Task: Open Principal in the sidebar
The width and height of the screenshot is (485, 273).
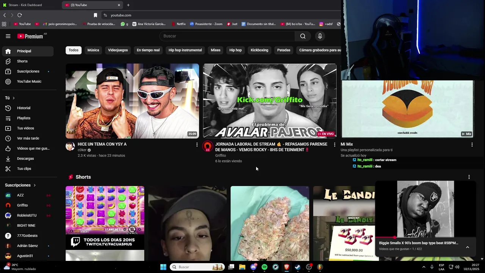Action: pos(28,51)
